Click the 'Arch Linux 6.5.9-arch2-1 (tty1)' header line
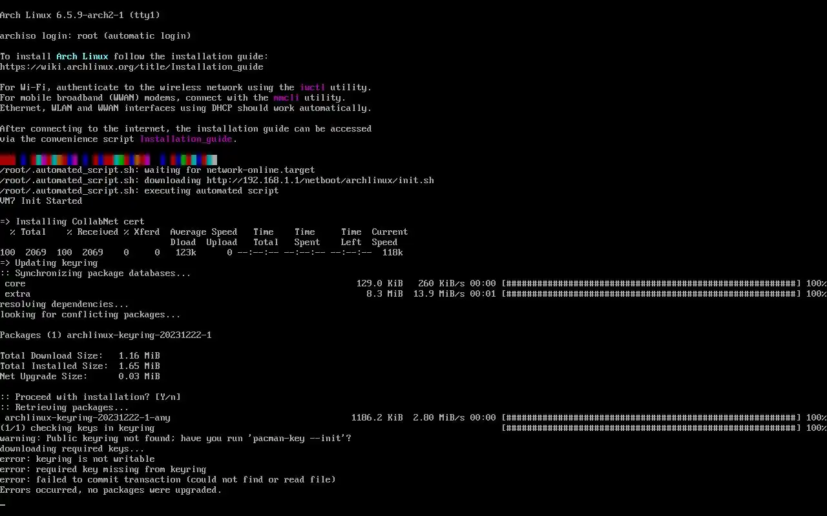Screen dimensions: 827x516 click(80, 15)
